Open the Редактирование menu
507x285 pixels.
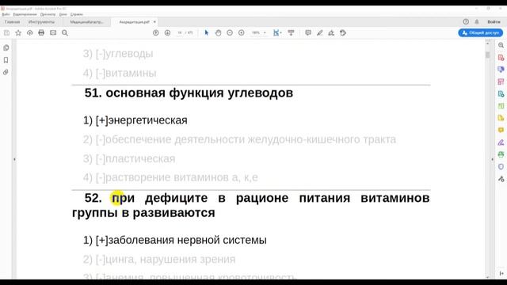(x=25, y=14)
